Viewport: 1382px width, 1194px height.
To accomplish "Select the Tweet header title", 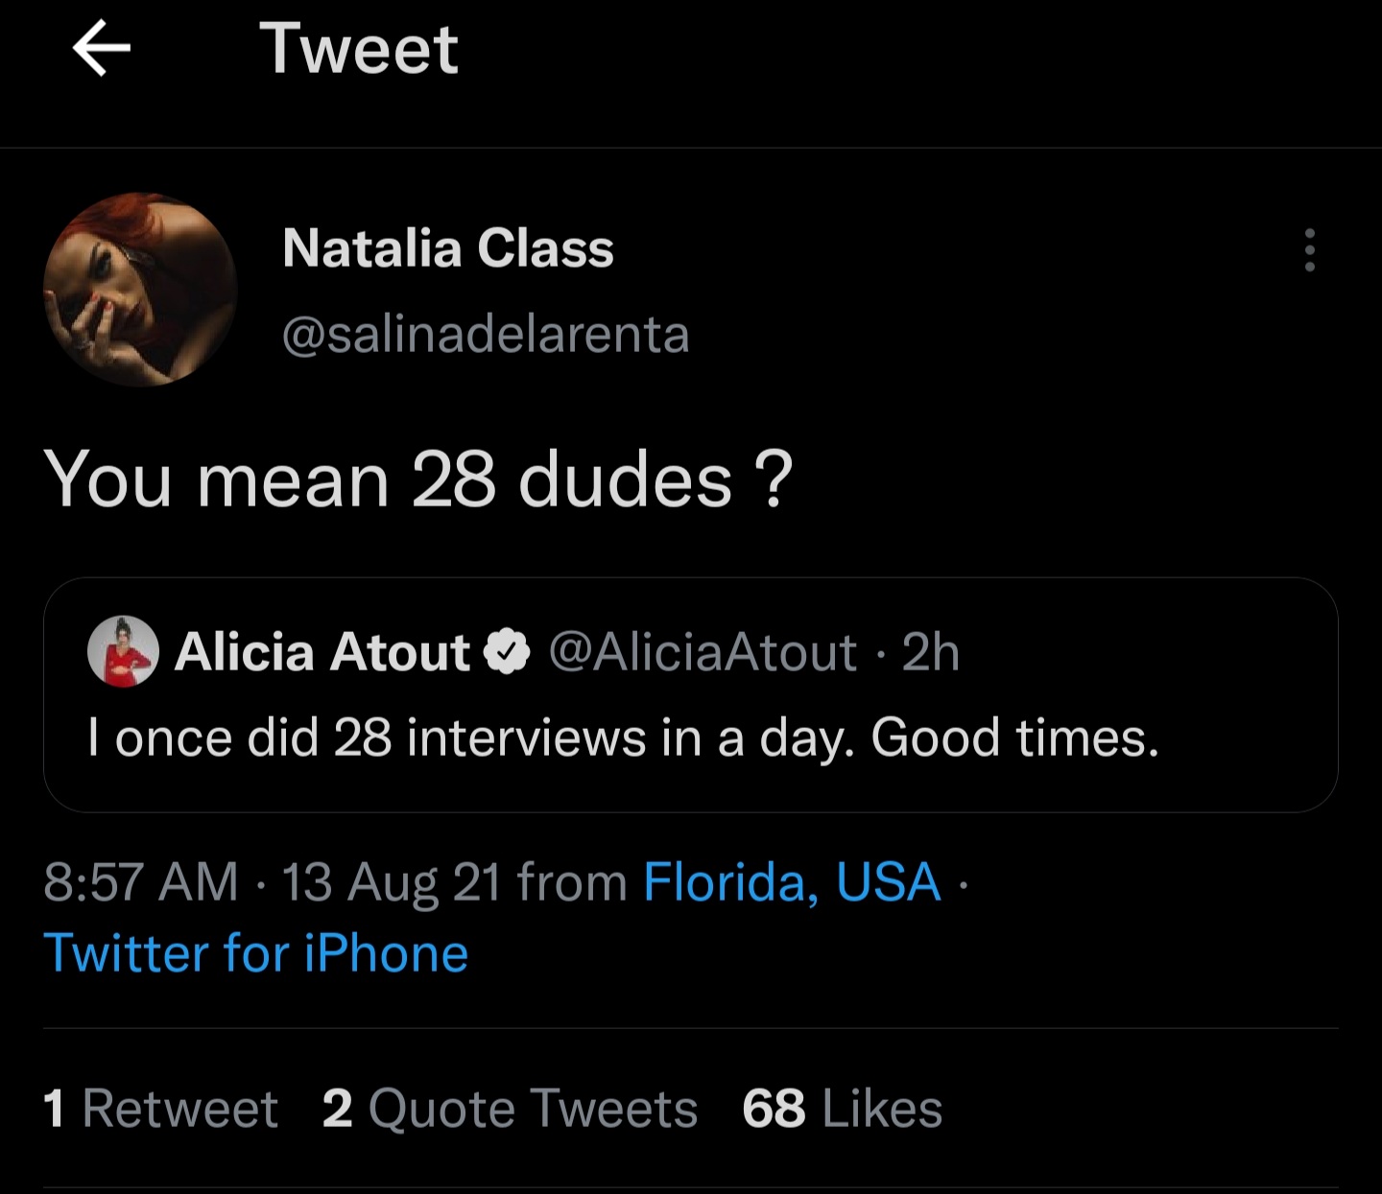I will point(359,49).
